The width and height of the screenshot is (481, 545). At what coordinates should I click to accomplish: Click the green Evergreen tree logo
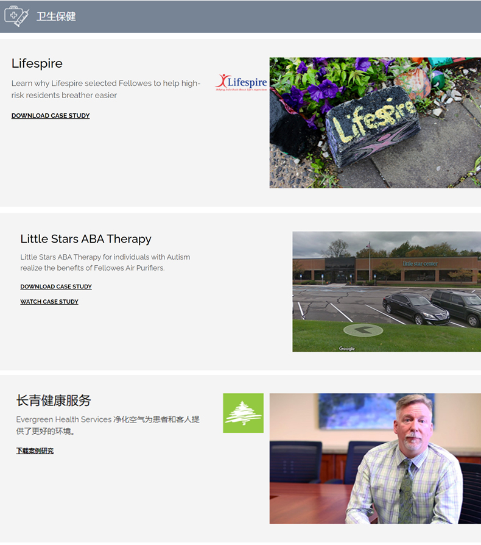(244, 413)
